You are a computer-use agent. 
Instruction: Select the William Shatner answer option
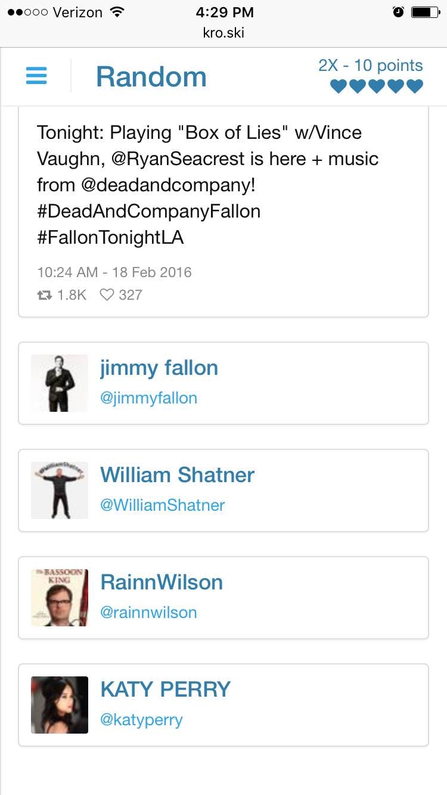223,490
